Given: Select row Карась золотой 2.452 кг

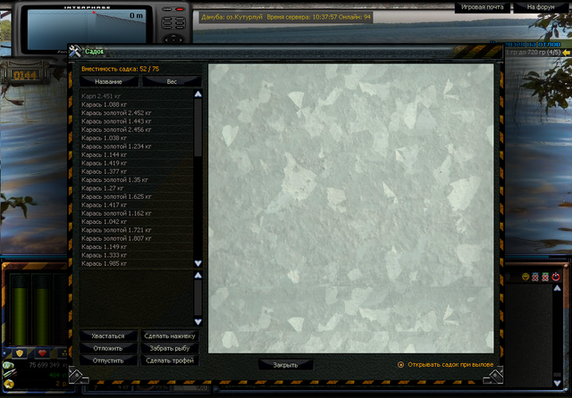Looking at the screenshot, I should point(137,112).
